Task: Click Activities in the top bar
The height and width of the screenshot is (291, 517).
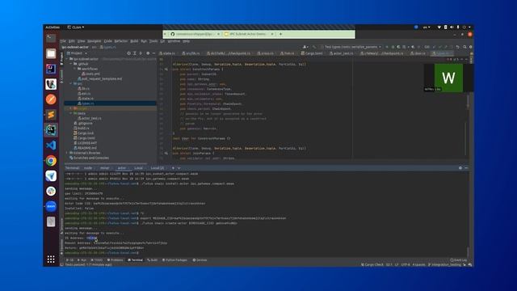Action: [53, 27]
